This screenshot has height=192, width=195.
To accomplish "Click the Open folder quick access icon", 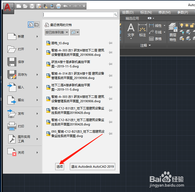I will (25, 6).
